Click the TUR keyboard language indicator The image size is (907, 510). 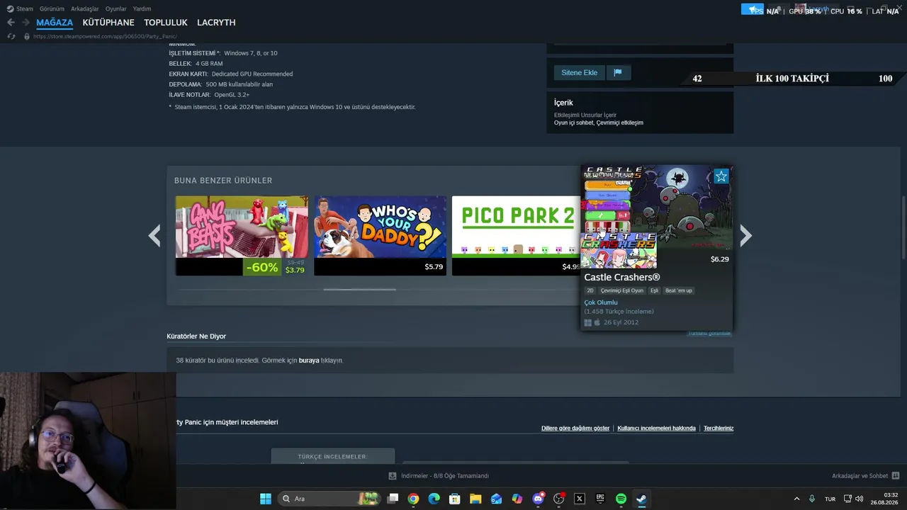[830, 499]
